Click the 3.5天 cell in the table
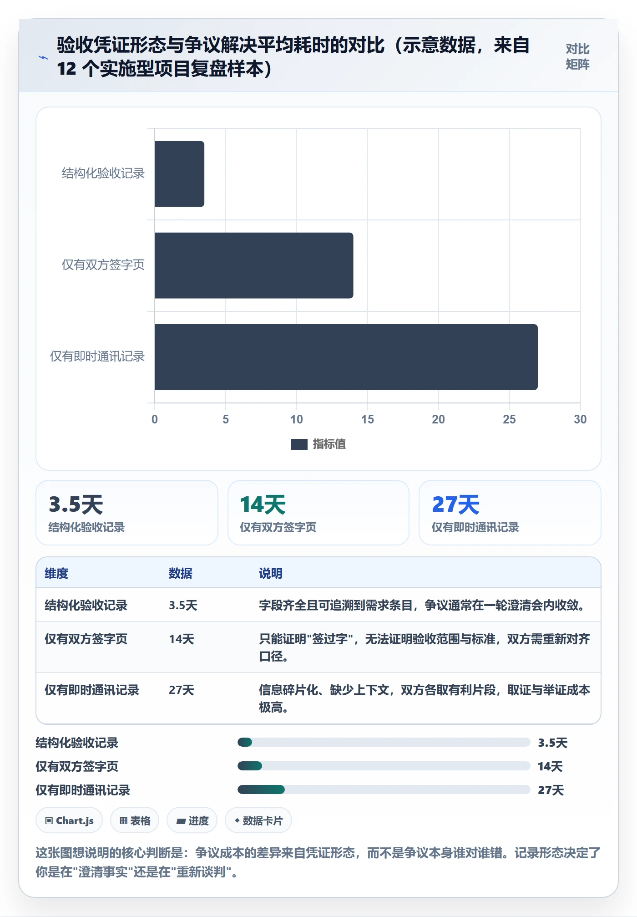 click(183, 605)
